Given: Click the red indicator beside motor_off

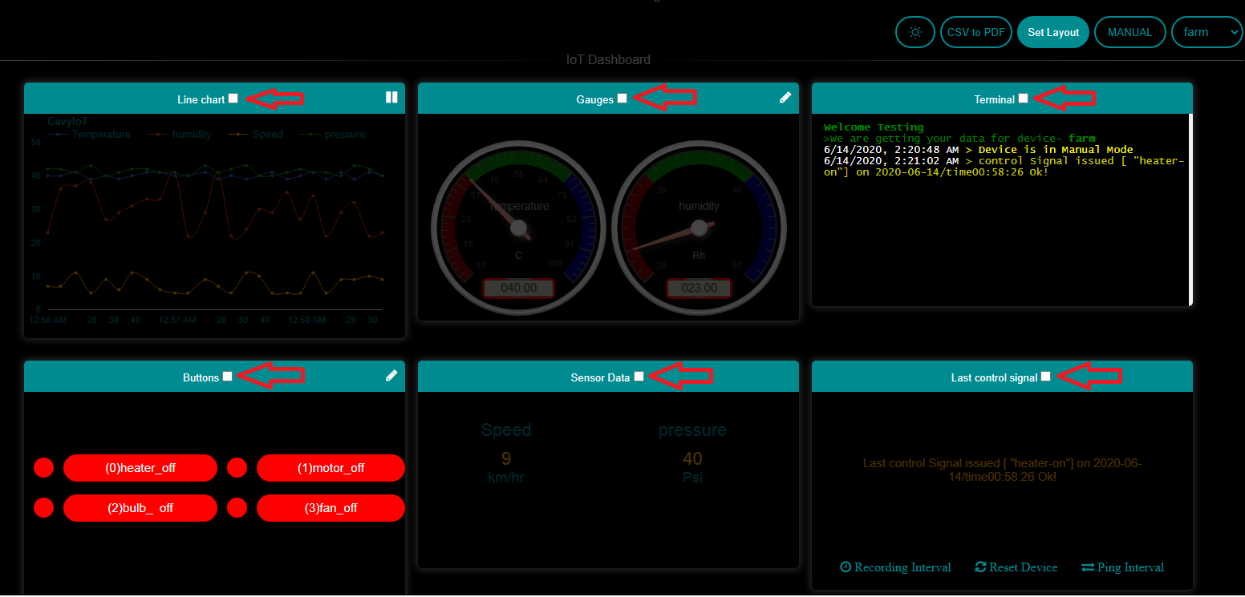Looking at the screenshot, I should pyautogui.click(x=237, y=468).
